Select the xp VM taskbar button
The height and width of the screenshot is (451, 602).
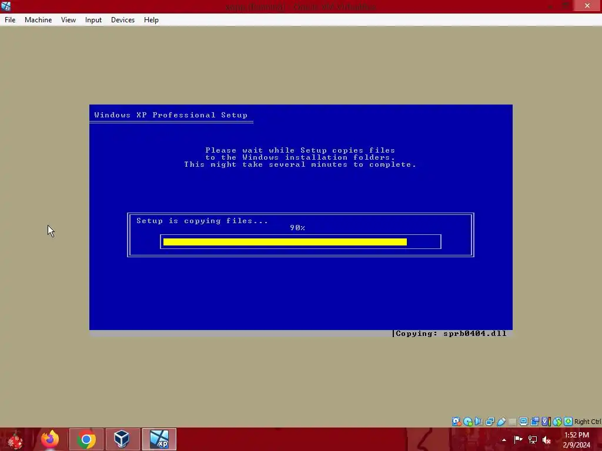pyautogui.click(x=159, y=439)
